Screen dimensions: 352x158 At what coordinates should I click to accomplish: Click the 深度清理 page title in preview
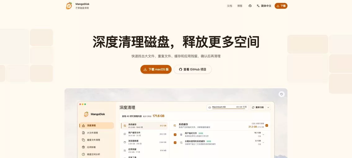127,107
